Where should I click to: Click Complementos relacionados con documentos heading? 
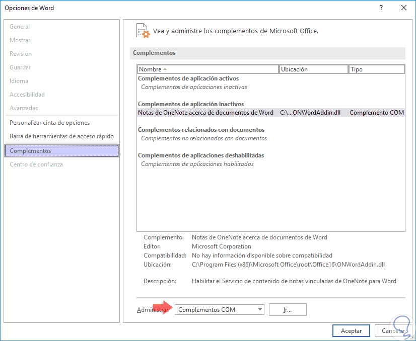point(201,130)
